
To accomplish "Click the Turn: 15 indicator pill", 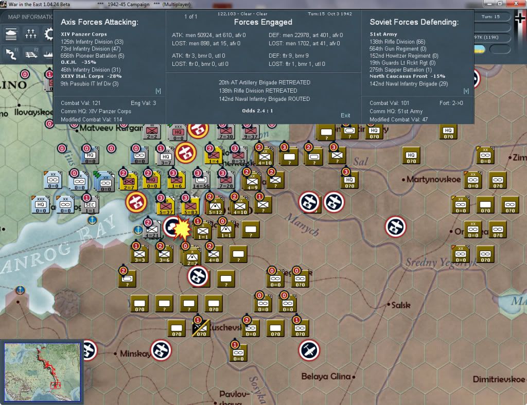I will 490,17.
